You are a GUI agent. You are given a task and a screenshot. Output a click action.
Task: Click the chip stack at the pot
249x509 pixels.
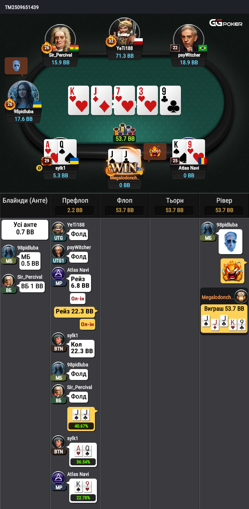tap(124, 129)
